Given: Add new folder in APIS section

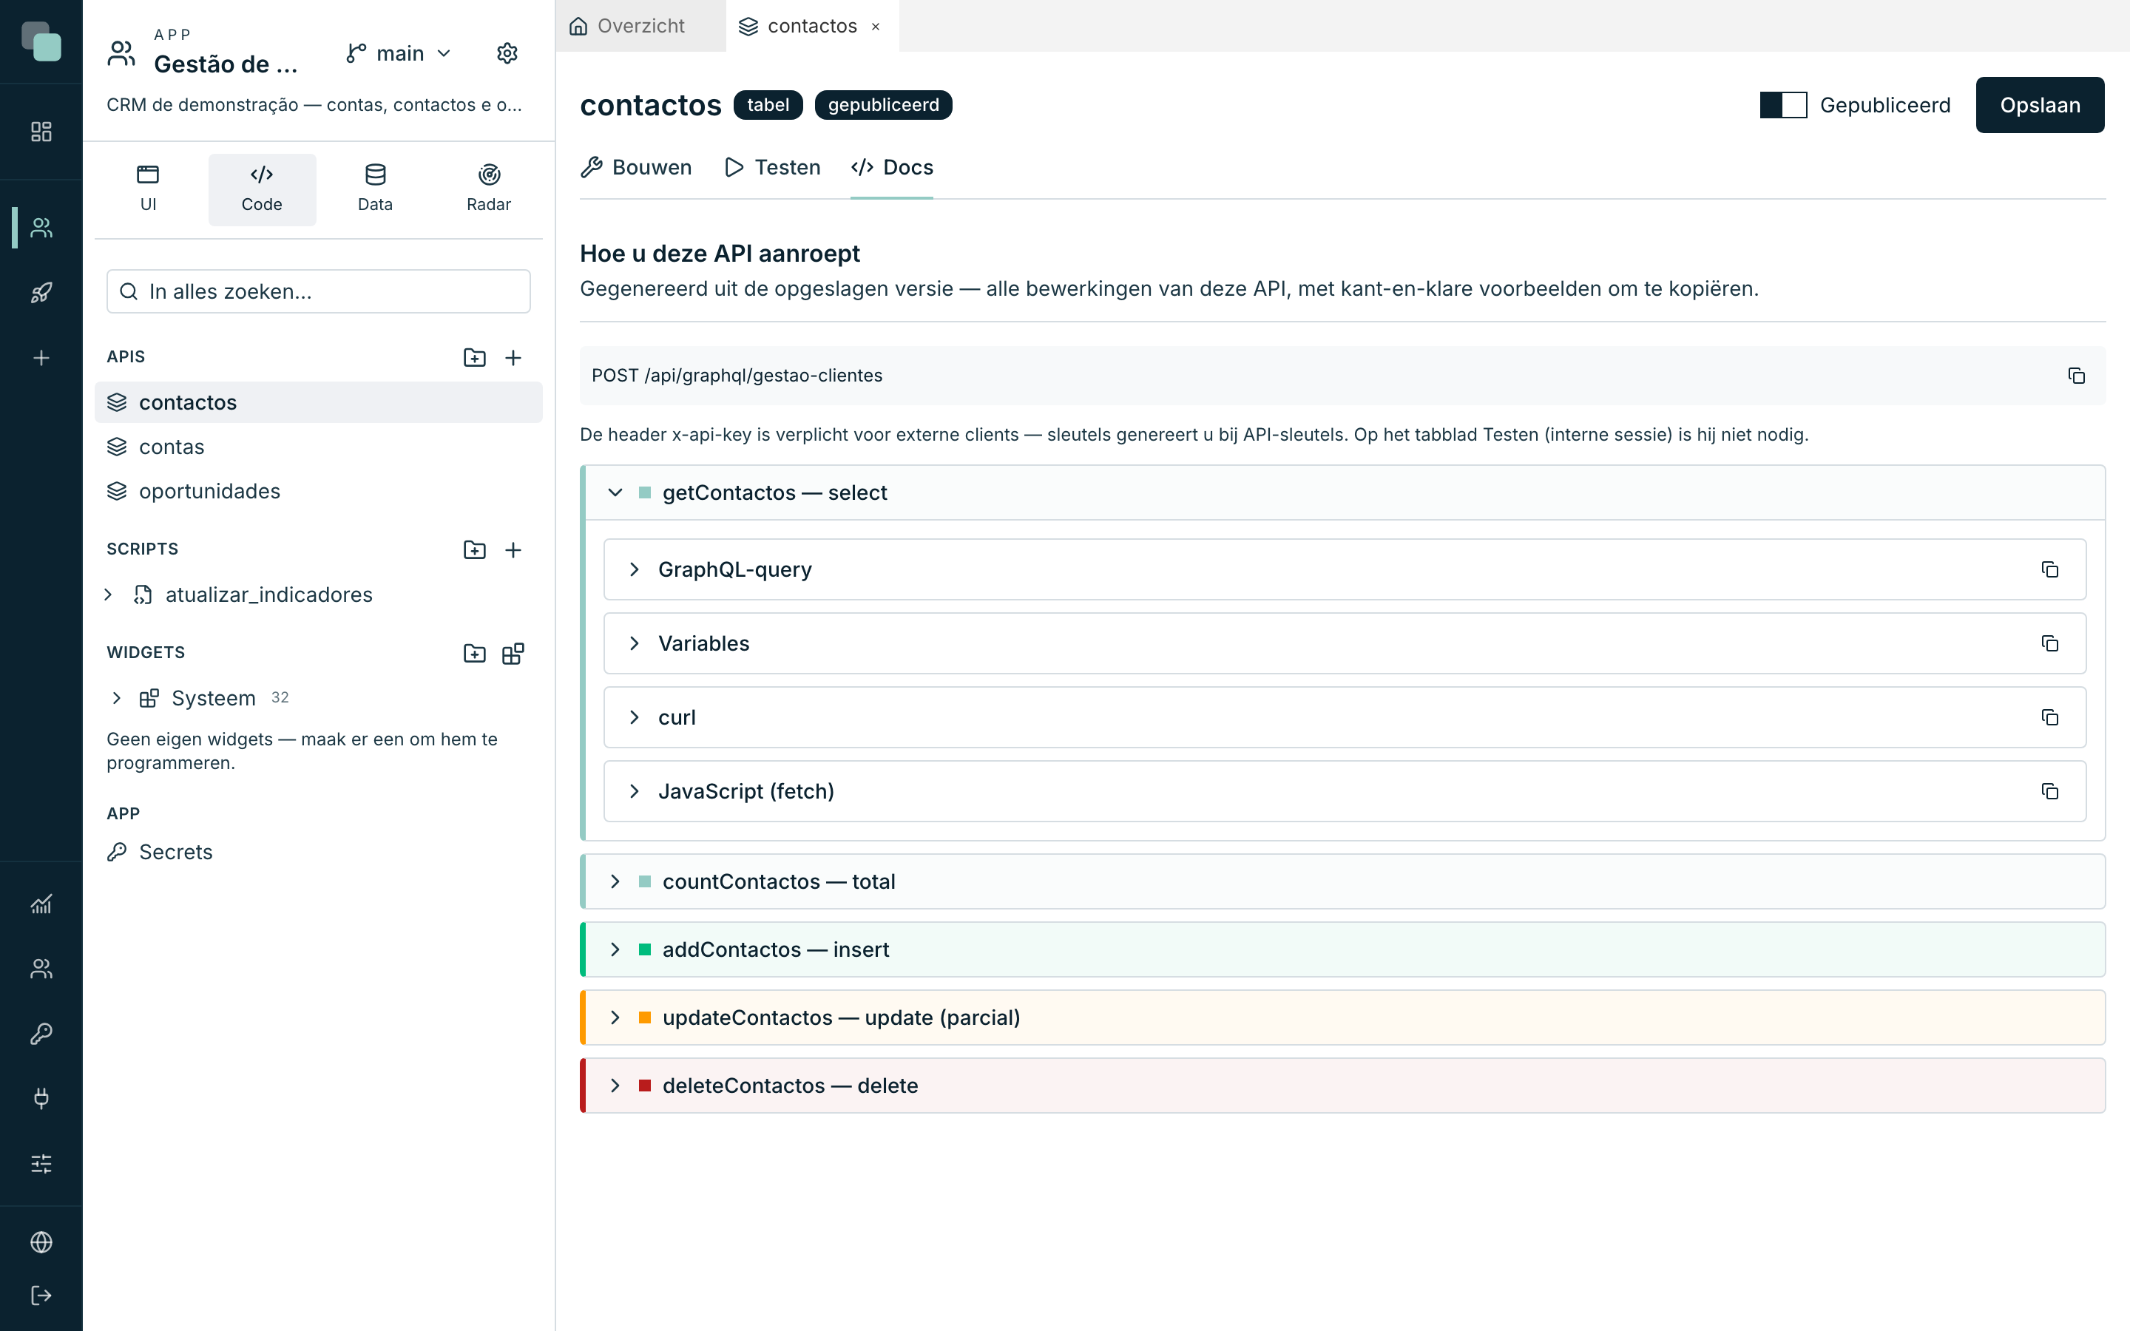Looking at the screenshot, I should pos(474,357).
